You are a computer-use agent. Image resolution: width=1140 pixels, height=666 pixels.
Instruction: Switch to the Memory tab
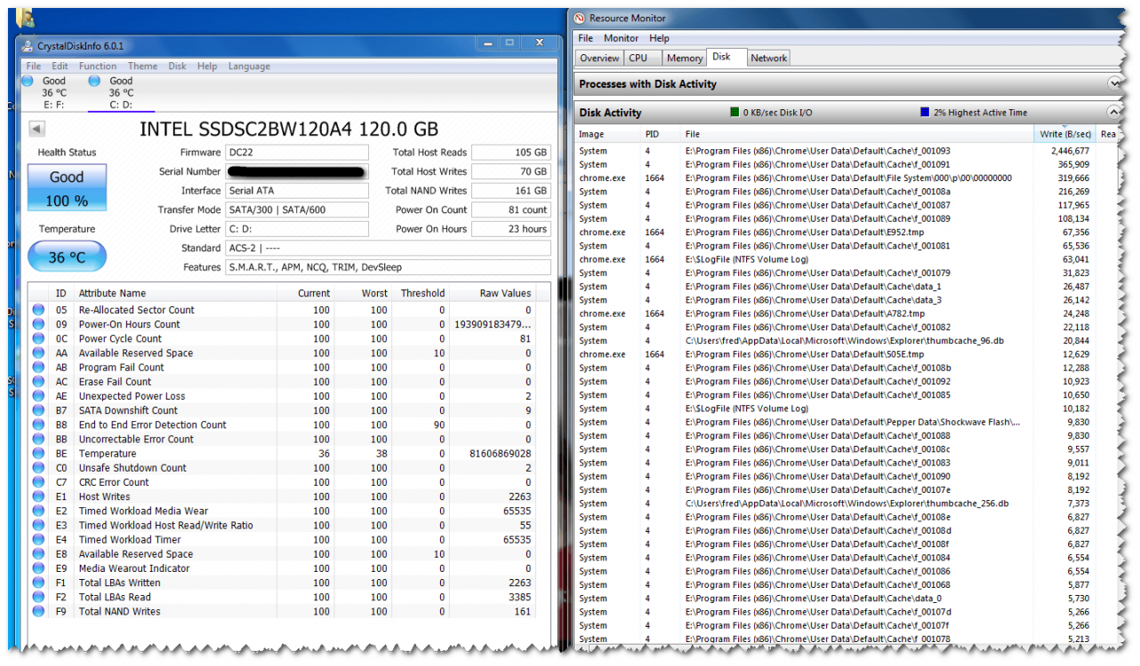[x=685, y=58]
